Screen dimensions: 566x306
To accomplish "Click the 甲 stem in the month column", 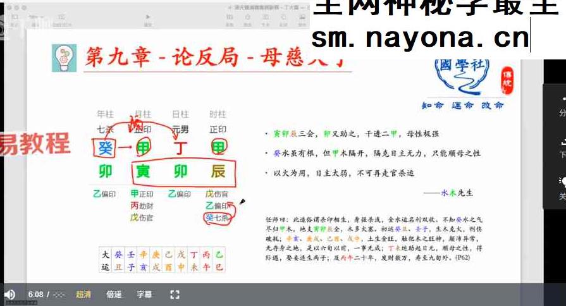I will point(144,149).
